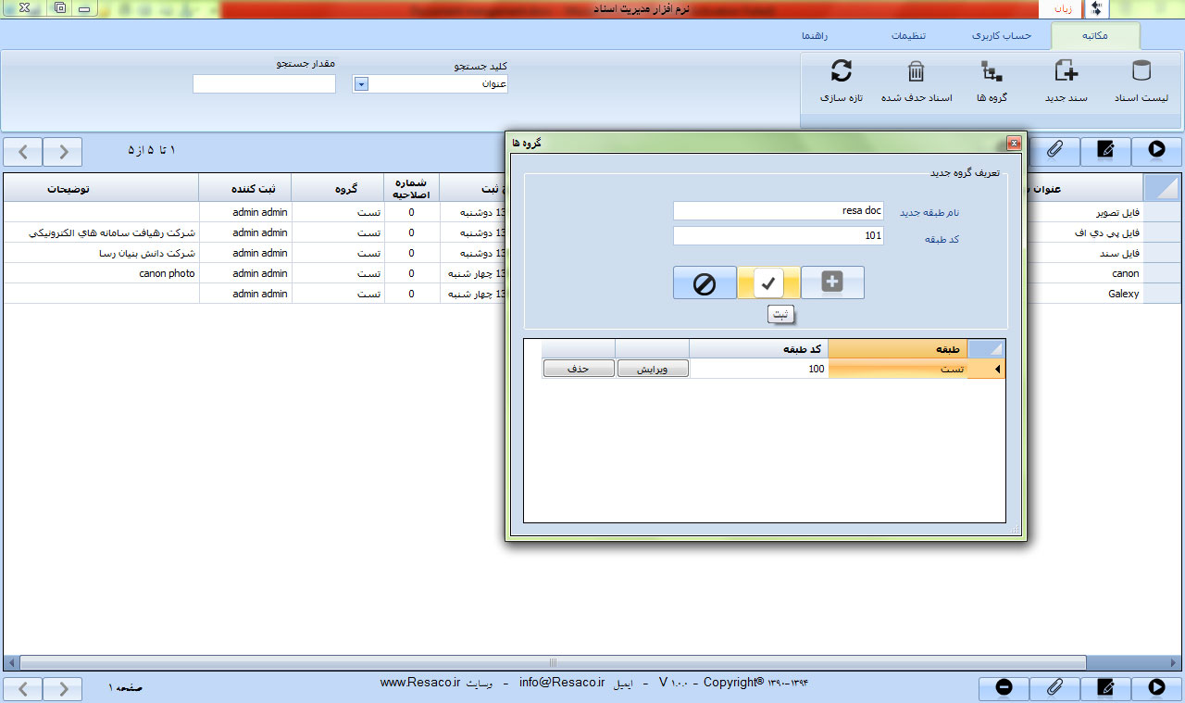Open the لیست اسناد document list
This screenshot has height=703, width=1185.
coord(1141,81)
